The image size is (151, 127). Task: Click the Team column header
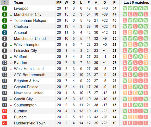click(18, 3)
